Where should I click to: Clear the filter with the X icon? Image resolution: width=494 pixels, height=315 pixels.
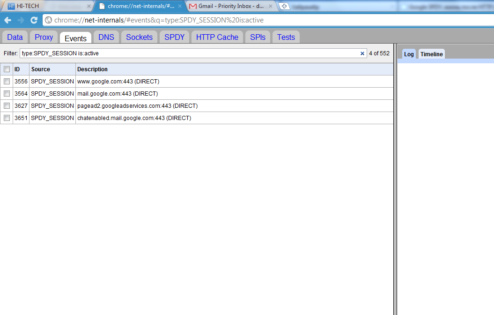[362, 53]
